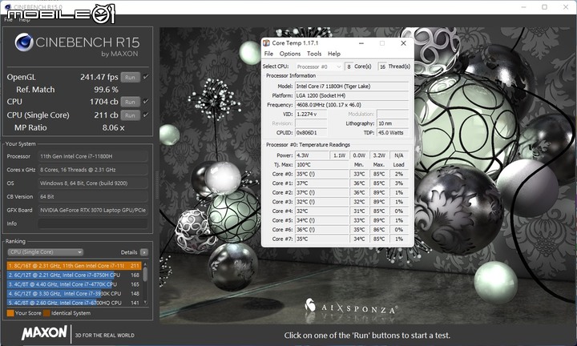Open the Select CPU Processor #0 dropdown
Image resolution: width=577 pixels, height=346 pixels.
coord(319,66)
